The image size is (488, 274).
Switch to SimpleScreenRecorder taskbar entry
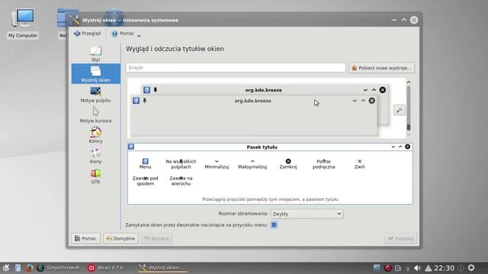(x=60, y=268)
